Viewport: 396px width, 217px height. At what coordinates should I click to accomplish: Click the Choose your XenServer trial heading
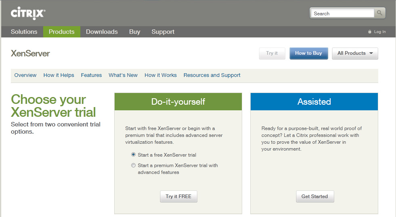coord(53,106)
